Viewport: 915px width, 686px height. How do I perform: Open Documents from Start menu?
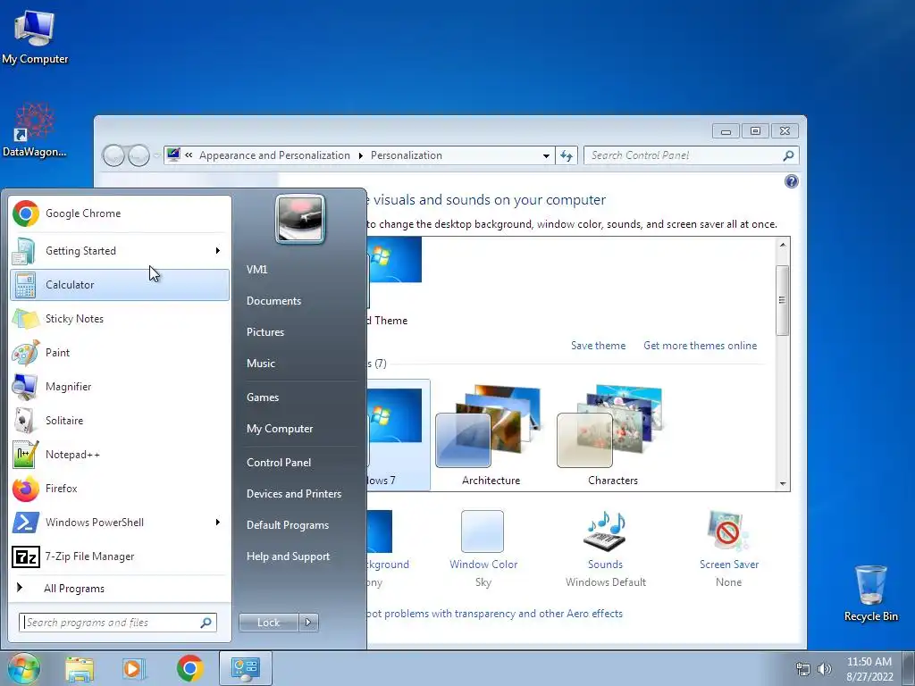point(273,301)
